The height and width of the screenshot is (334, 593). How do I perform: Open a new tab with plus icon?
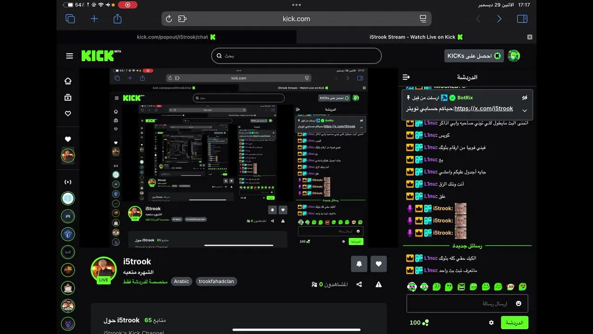point(94,19)
